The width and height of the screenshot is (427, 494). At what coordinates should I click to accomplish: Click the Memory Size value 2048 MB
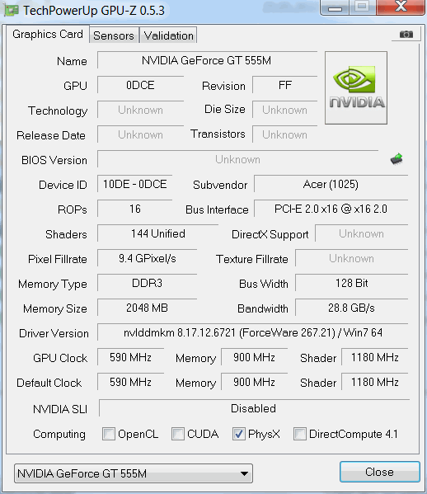(x=147, y=308)
